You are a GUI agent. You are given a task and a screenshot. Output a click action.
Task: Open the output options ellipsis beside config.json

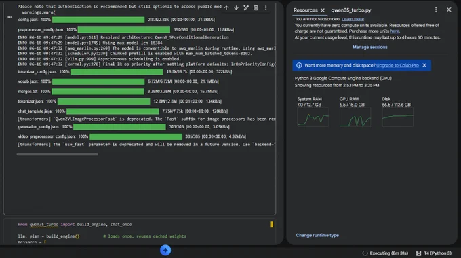pyautogui.click(x=9, y=17)
